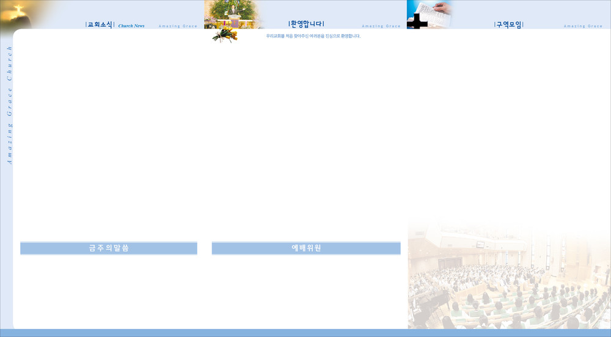Click the yellow flower bouquet image
The width and height of the screenshot is (611, 337).
(x=224, y=34)
